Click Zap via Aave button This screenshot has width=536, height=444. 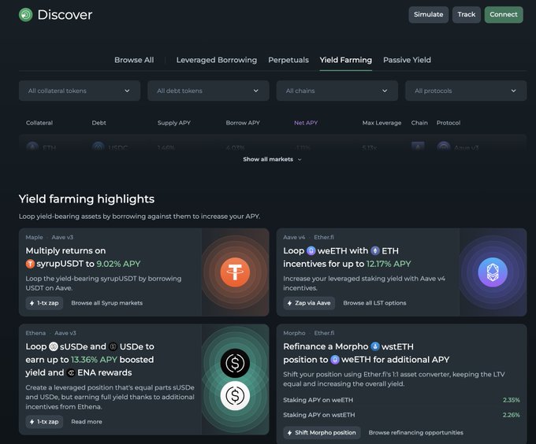pyautogui.click(x=309, y=303)
